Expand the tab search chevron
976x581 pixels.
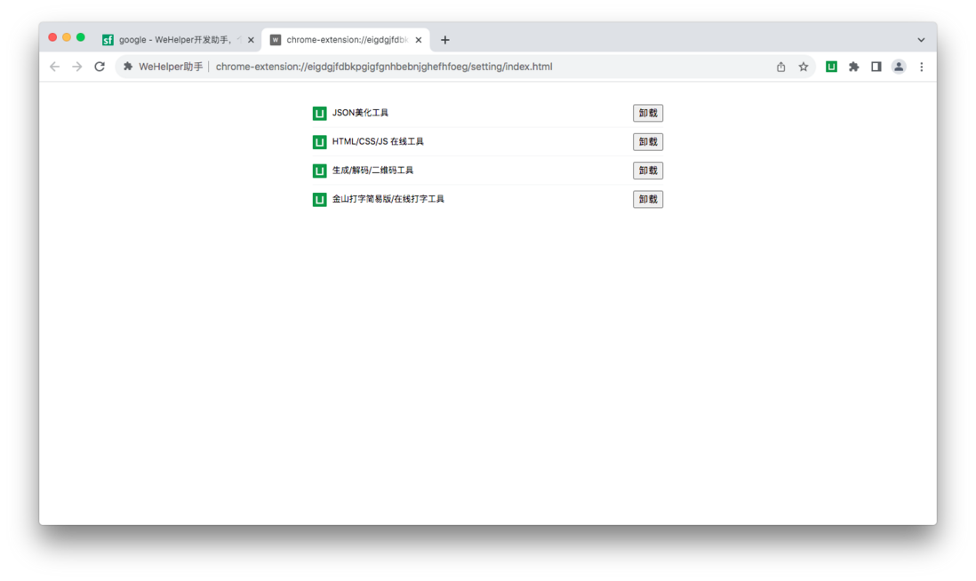[921, 40]
